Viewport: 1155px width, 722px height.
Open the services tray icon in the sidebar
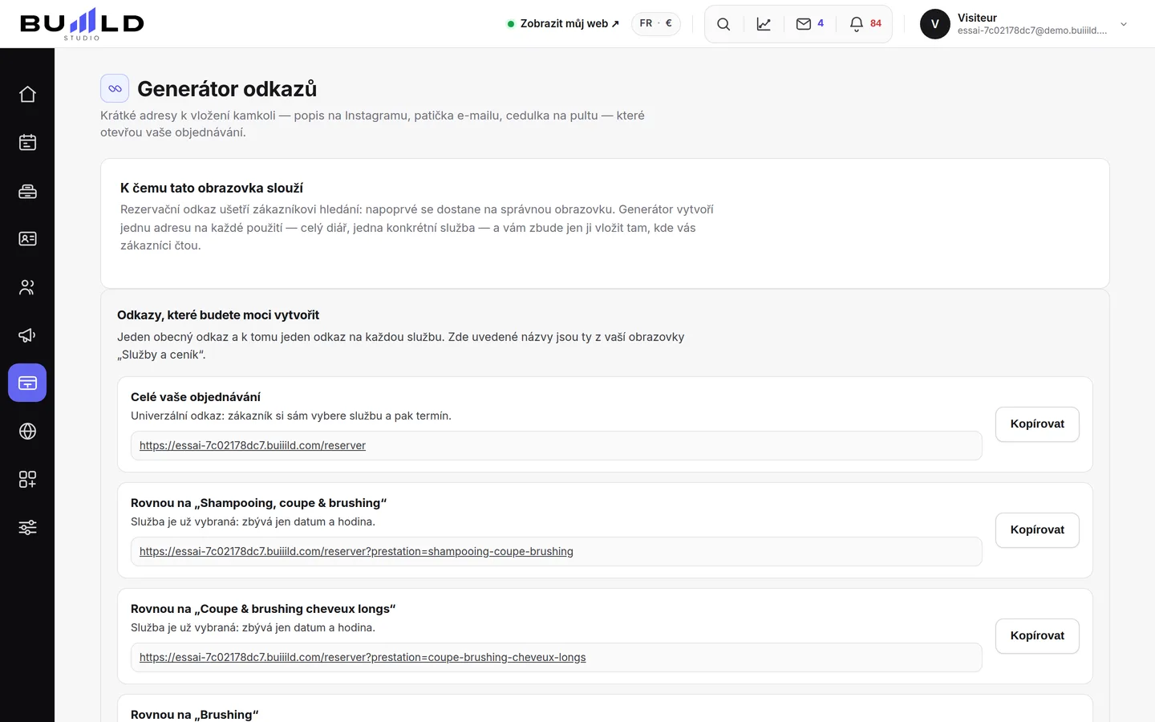tap(27, 191)
